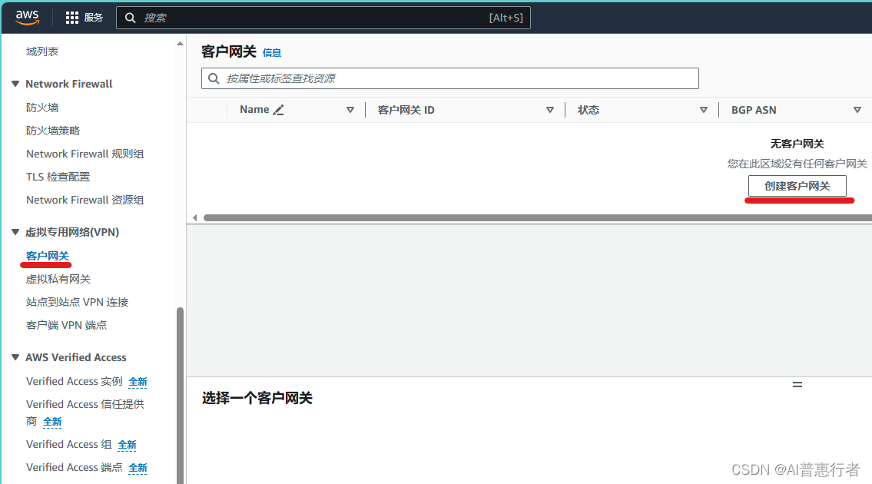Click the magnifier icon in top search bar
872x484 pixels.
(x=130, y=18)
